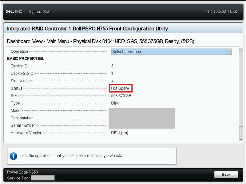Click the Select operation dropdown arrow
This screenshot has width=246, height=184.
[x=229, y=52]
